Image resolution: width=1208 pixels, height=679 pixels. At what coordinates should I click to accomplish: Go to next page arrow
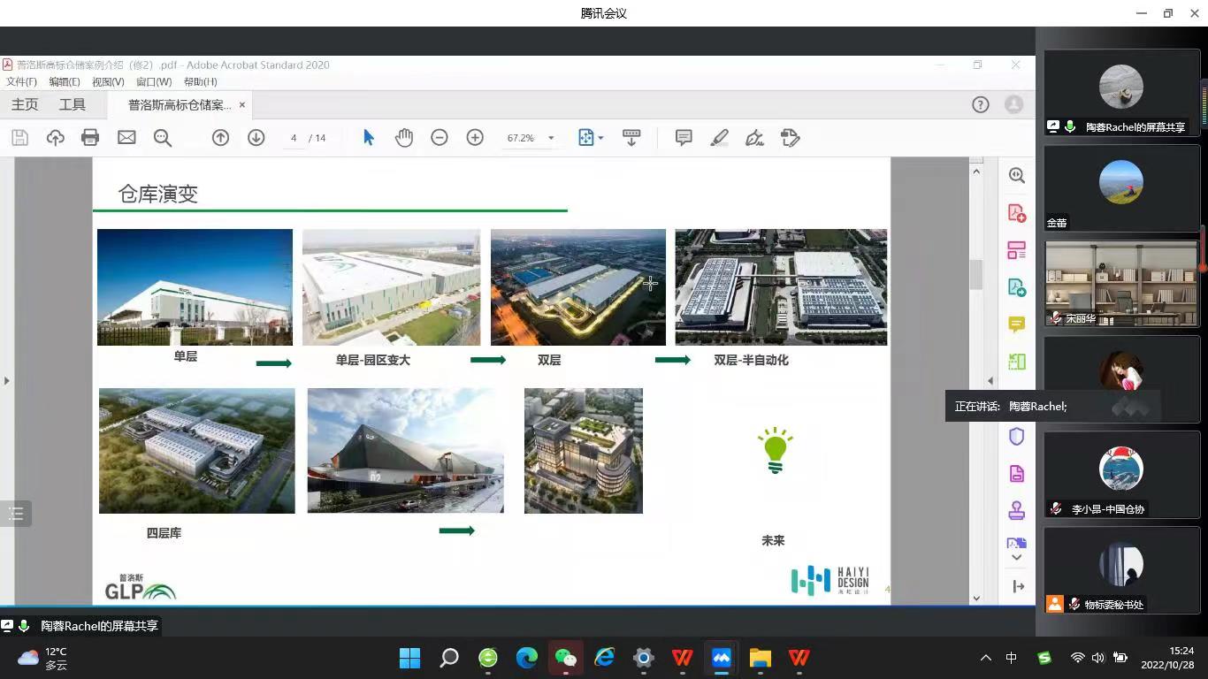click(x=256, y=138)
